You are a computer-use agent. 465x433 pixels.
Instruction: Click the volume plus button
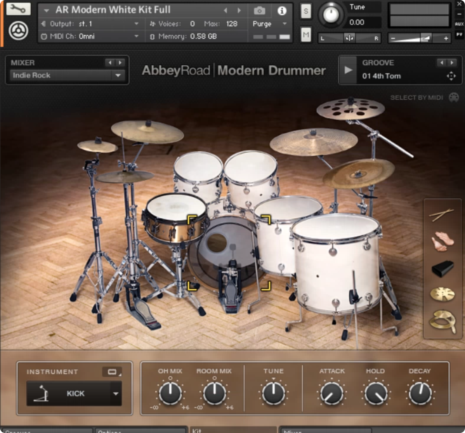446,38
